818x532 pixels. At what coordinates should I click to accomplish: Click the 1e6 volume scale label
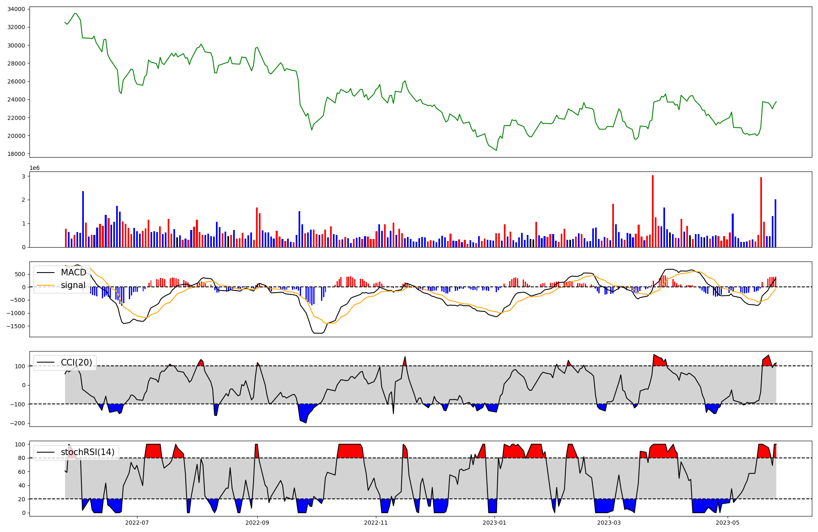click(x=34, y=168)
